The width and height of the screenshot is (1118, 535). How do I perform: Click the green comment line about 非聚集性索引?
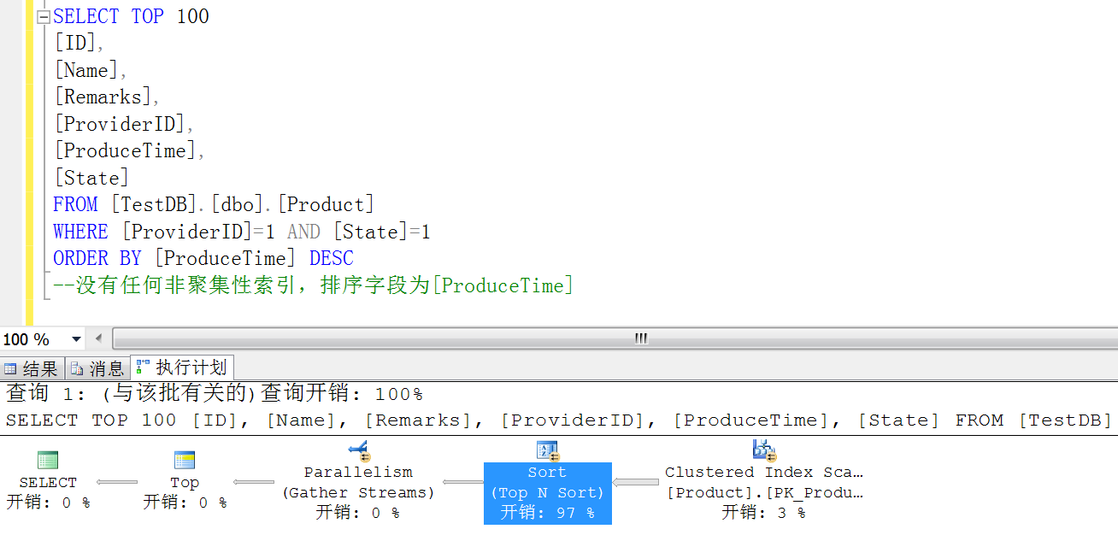point(313,285)
